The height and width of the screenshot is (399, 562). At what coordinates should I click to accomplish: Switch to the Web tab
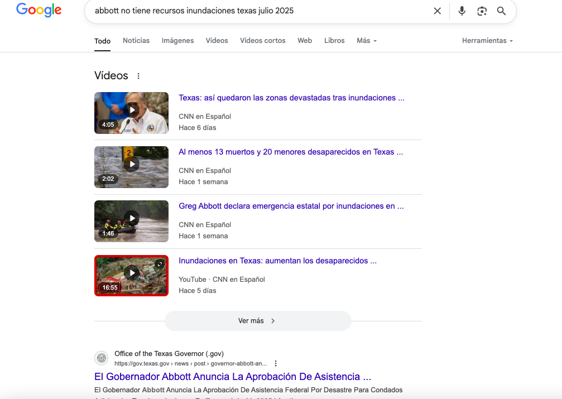coord(305,41)
